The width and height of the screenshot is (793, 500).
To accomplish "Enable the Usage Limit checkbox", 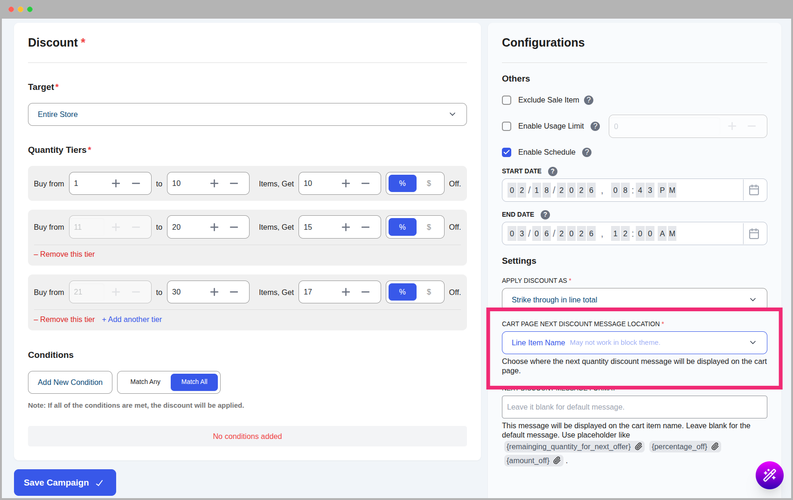I will click(507, 126).
